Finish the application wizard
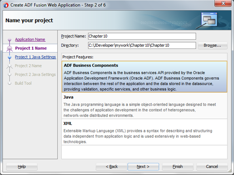The image size is (234, 175). (x=178, y=167)
